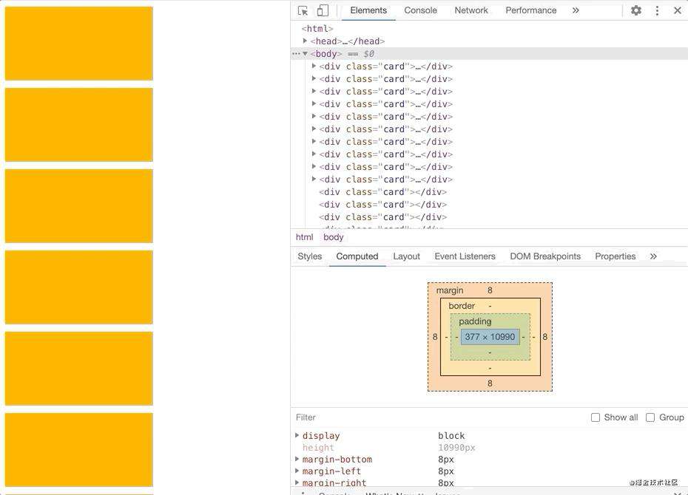Expand the margin-bottom computed property
This screenshot has width=688, height=495.
click(297, 459)
